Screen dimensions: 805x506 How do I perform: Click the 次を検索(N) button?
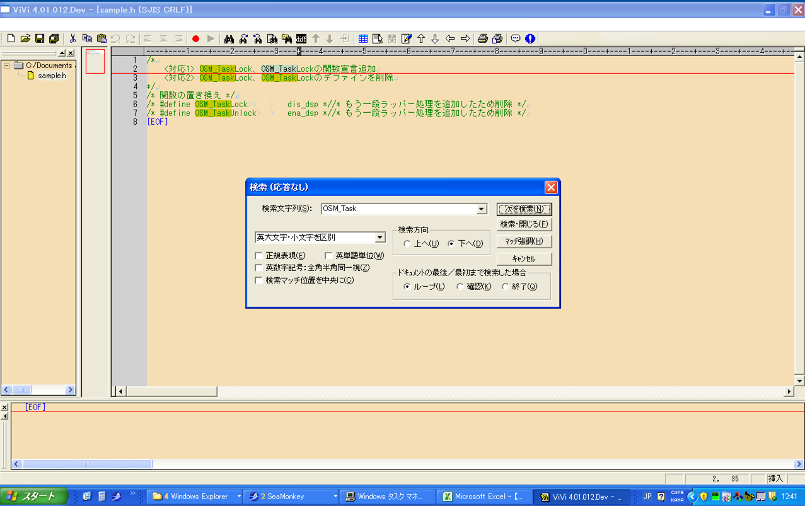(524, 209)
